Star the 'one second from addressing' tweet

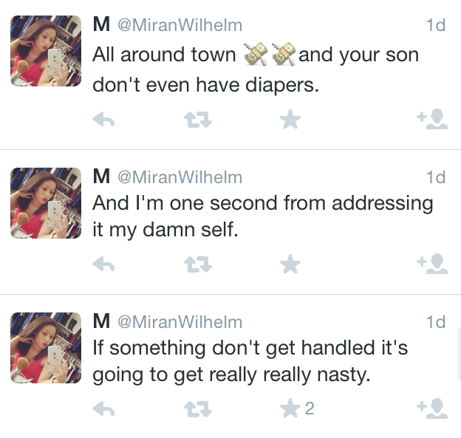pos(290,264)
